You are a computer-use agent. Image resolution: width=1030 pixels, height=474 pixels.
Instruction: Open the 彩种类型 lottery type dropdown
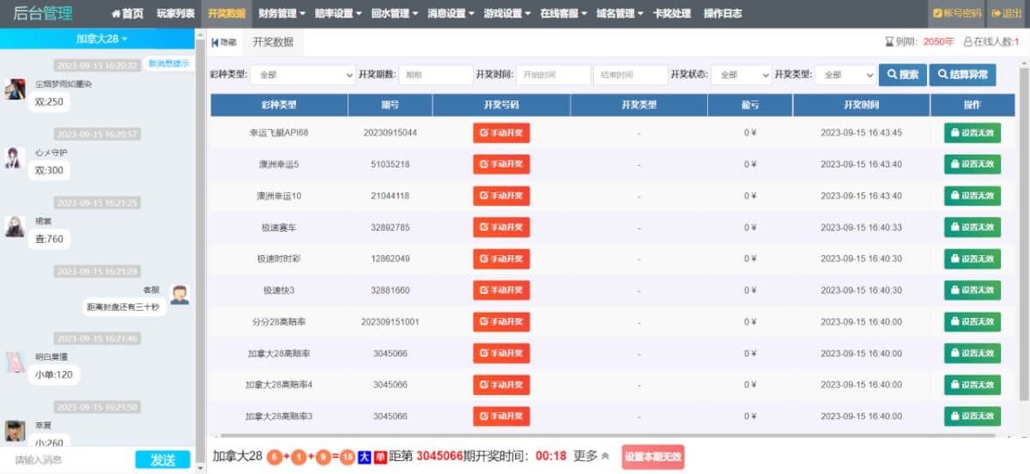(302, 75)
